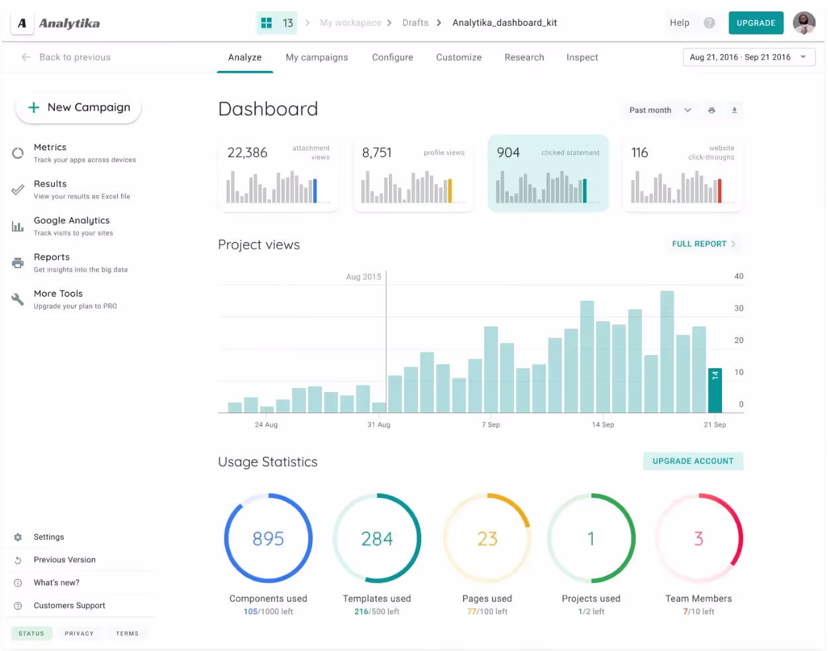The width and height of the screenshot is (828, 651).
Task: Click the Settings gear icon
Action: click(18, 537)
